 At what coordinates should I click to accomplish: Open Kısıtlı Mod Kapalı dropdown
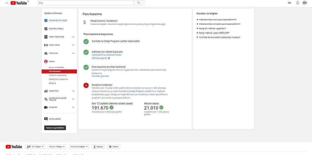tap(79, 147)
